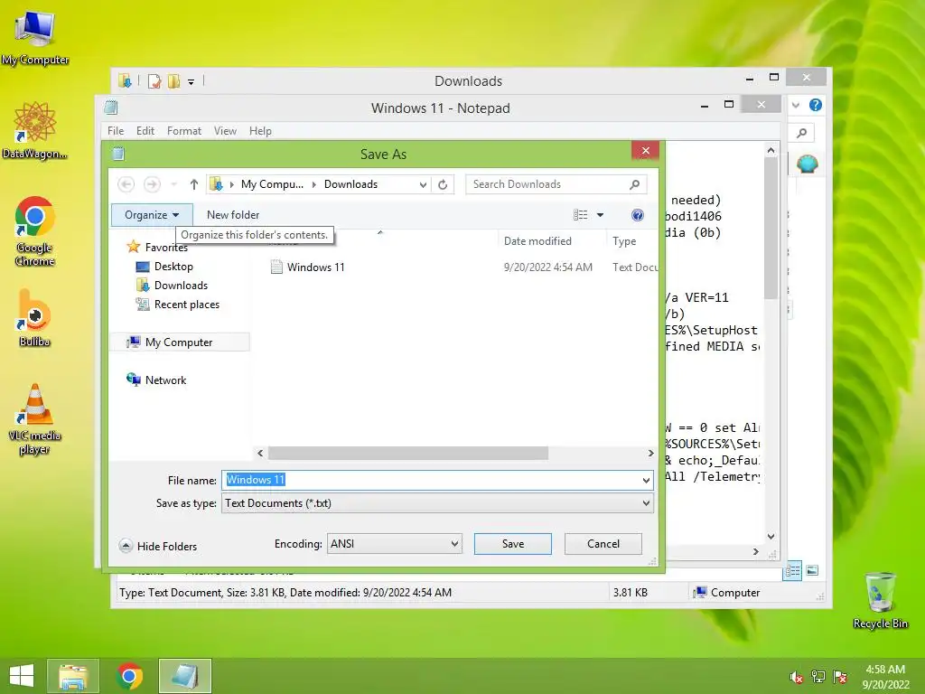Sort by the Date modified column header
Screen dimensions: 925x694
pyautogui.click(x=537, y=240)
